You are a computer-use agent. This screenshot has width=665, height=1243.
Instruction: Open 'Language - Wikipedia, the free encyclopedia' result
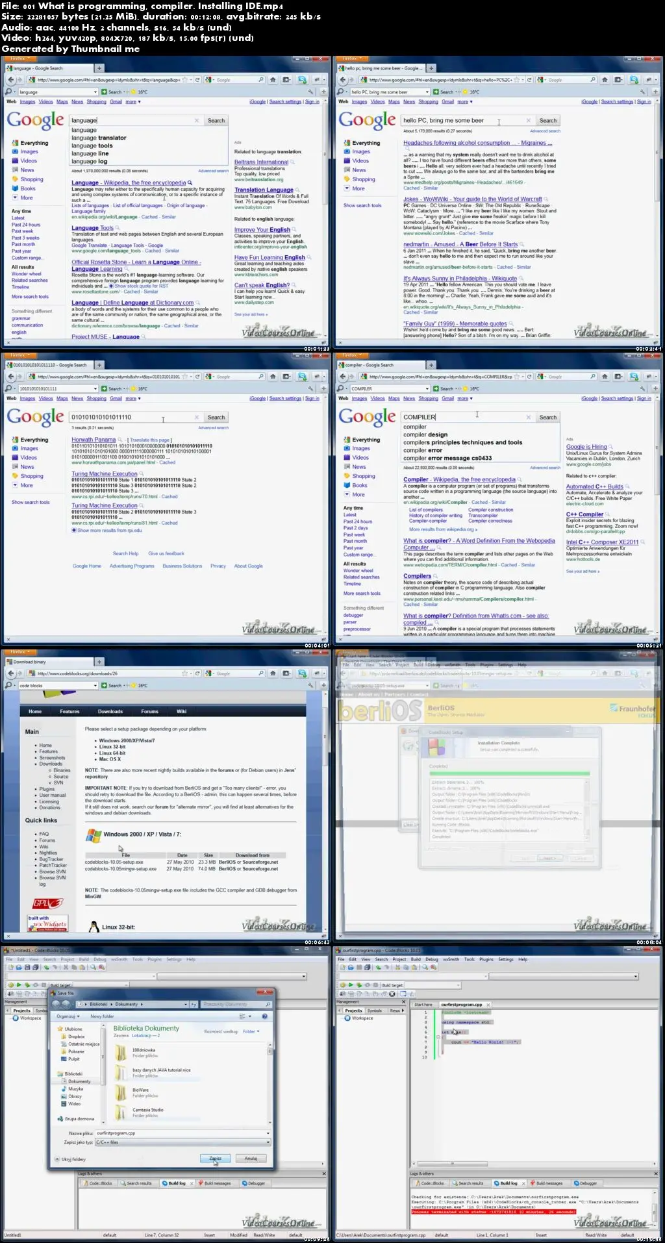point(129,183)
